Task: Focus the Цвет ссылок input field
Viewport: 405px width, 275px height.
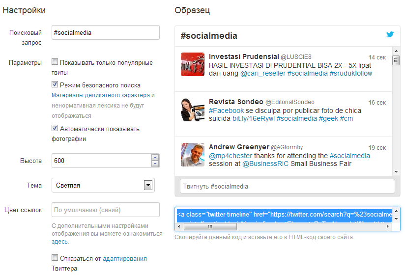Action: [105, 210]
